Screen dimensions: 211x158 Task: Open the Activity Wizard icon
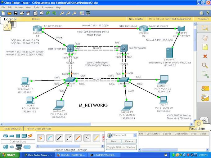(28, 13)
